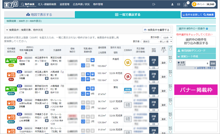The width and height of the screenshot is (220, 134).
Task: Open the 追客フォルダ select dropdown
Action: pos(198,63)
